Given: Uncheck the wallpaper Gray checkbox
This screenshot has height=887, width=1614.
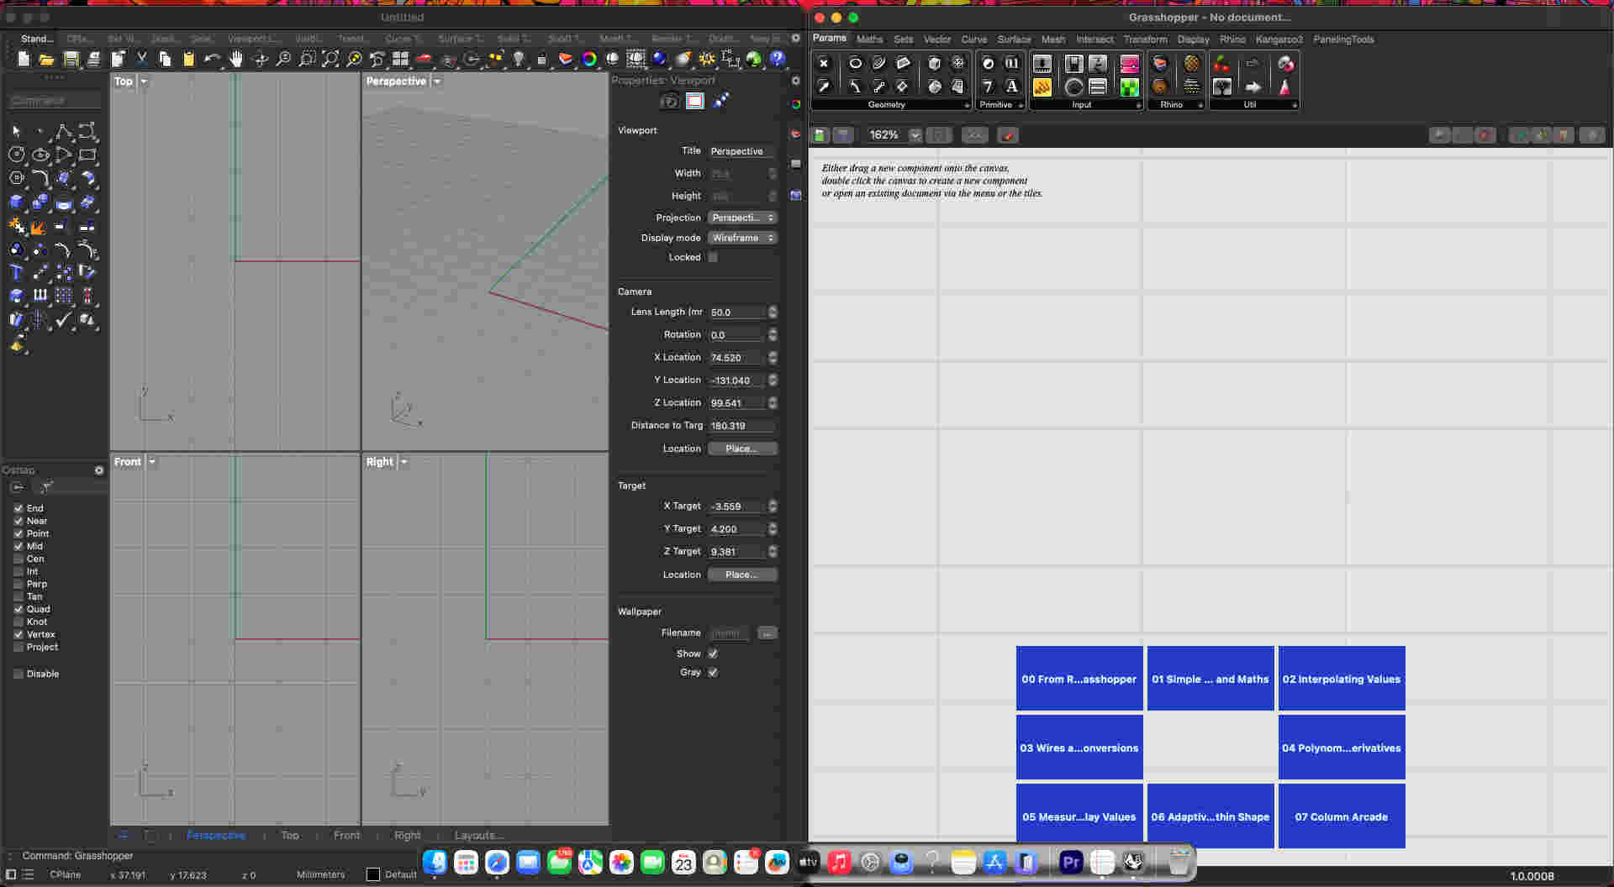Looking at the screenshot, I should point(713,673).
